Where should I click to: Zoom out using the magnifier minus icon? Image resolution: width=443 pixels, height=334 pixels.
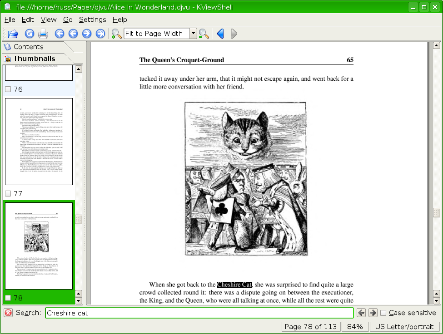204,34
